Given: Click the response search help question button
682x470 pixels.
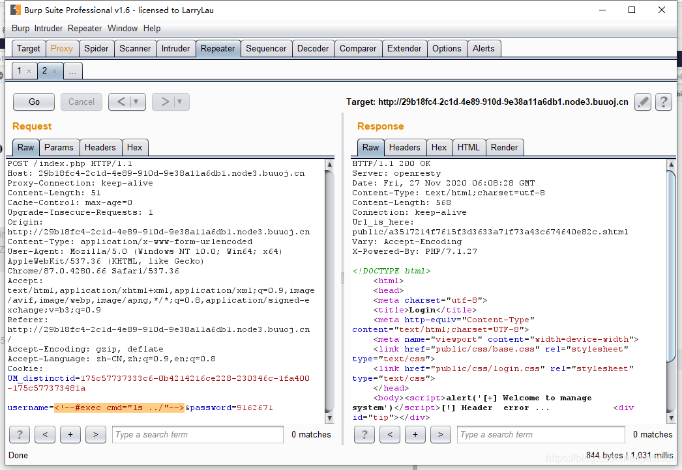Looking at the screenshot, I should coord(364,434).
